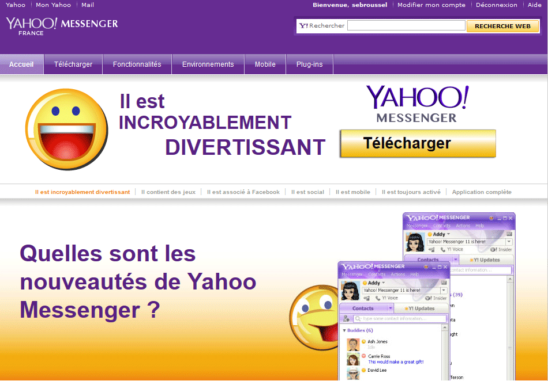Show the Il est toujours activé slide

click(x=411, y=192)
